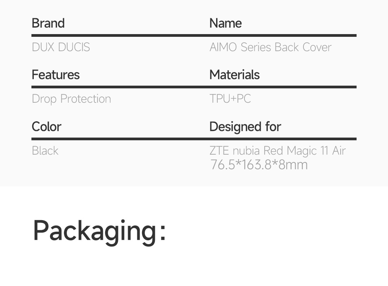This screenshot has height=286, width=388.
Task: Click the divider line under Name
Action: [282, 35]
